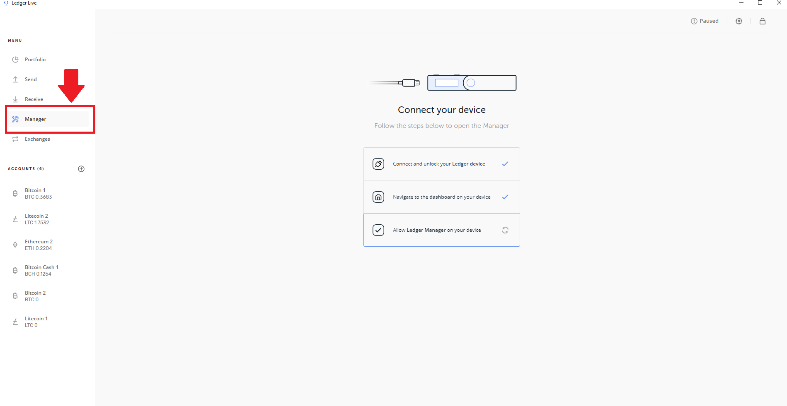Click the MENU header label
The image size is (787, 406).
click(15, 41)
